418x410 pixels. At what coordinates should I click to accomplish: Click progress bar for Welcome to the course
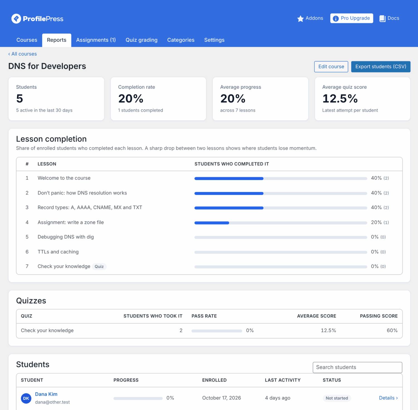coord(281,178)
